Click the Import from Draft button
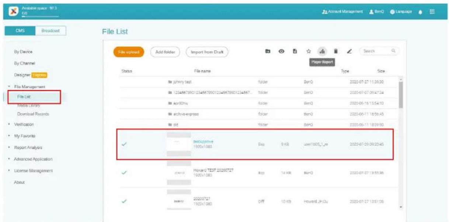449x222 pixels. pyautogui.click(x=207, y=52)
